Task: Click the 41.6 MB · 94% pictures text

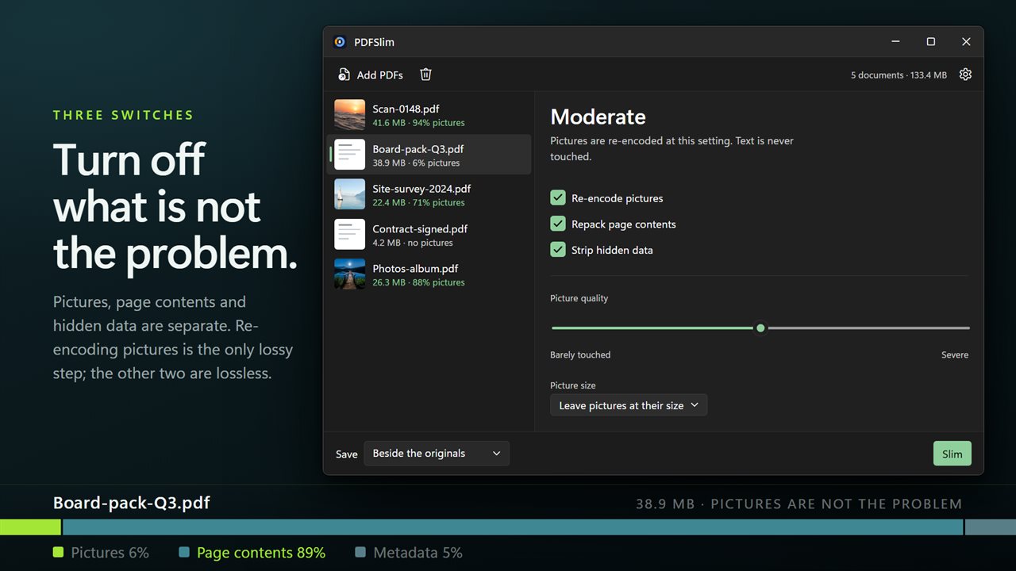Action: (418, 123)
